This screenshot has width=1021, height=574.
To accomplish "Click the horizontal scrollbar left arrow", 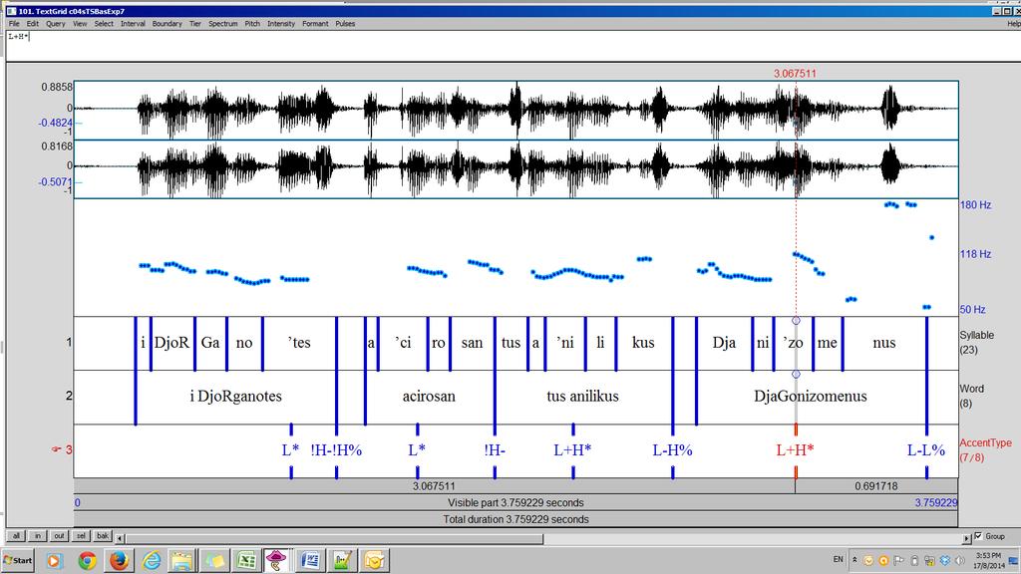I will pyautogui.click(x=120, y=537).
